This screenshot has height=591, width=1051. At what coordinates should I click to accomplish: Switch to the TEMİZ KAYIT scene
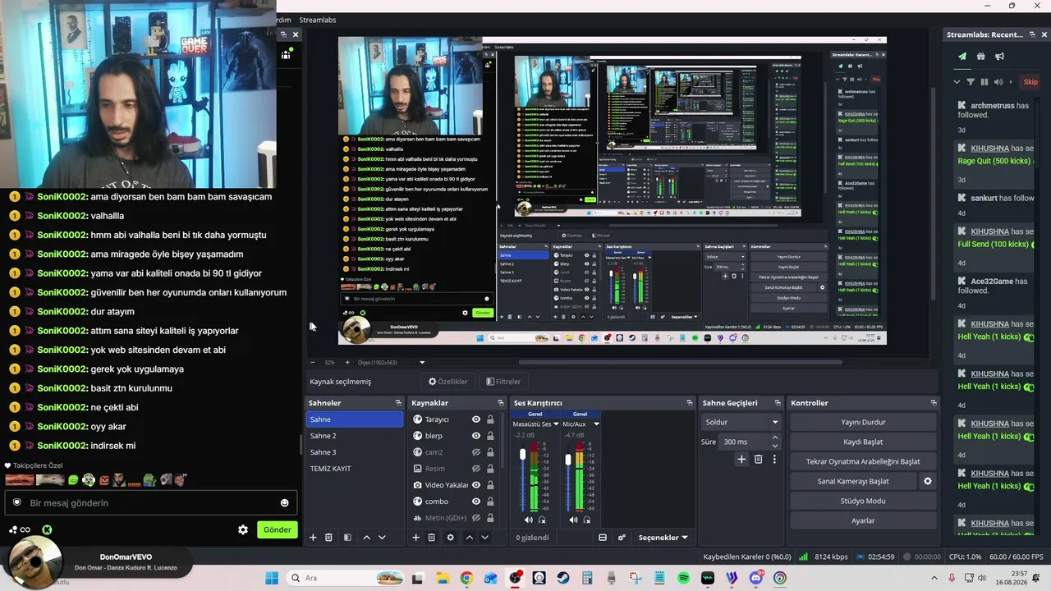pos(355,469)
